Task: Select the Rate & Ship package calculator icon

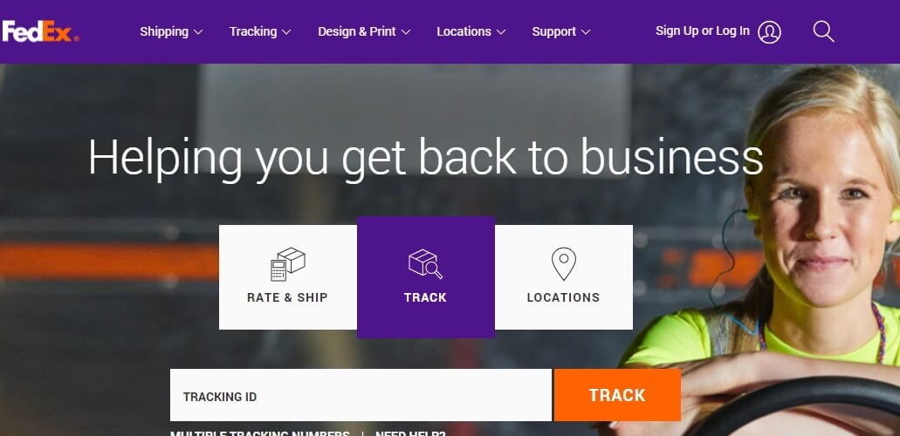Action: point(287,264)
